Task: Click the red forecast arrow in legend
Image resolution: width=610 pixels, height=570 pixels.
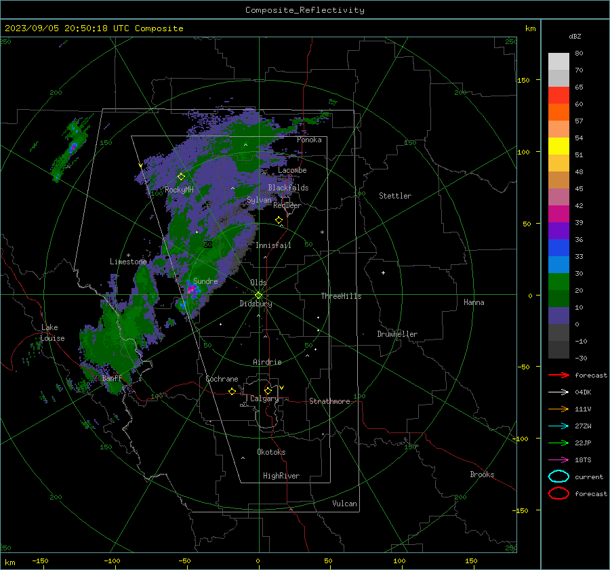Action: tap(558, 375)
